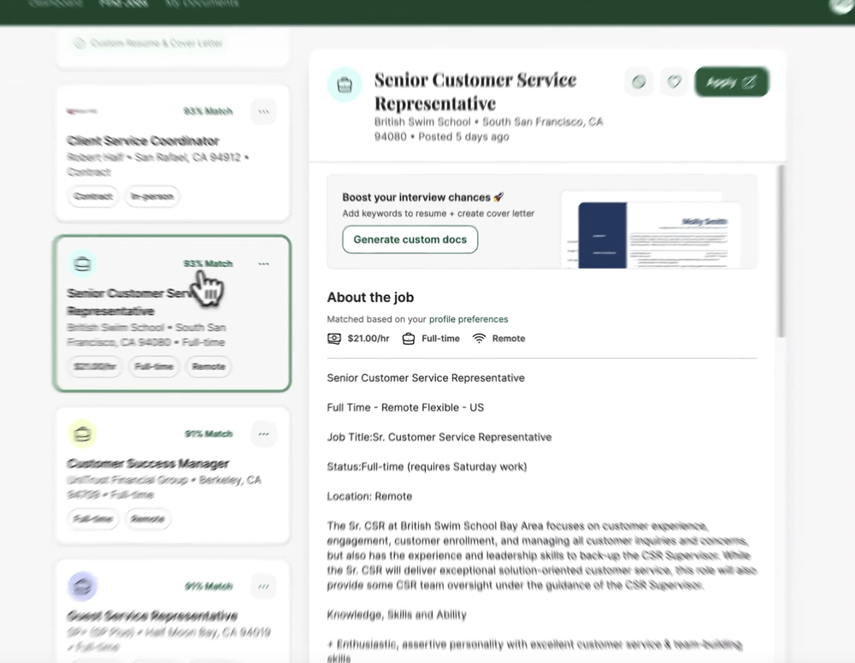855x663 pixels.
Task: Click the briefcase icon beside the job title
Action: point(345,84)
